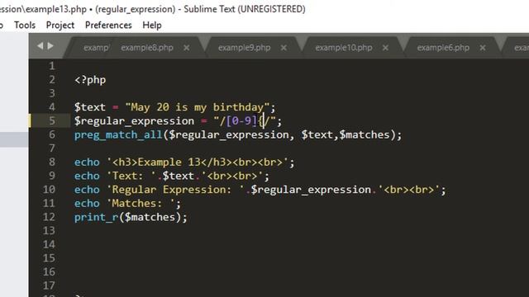The image size is (529, 297).
Task: Click line number 5 in the gutter
Action: [x=51, y=121]
